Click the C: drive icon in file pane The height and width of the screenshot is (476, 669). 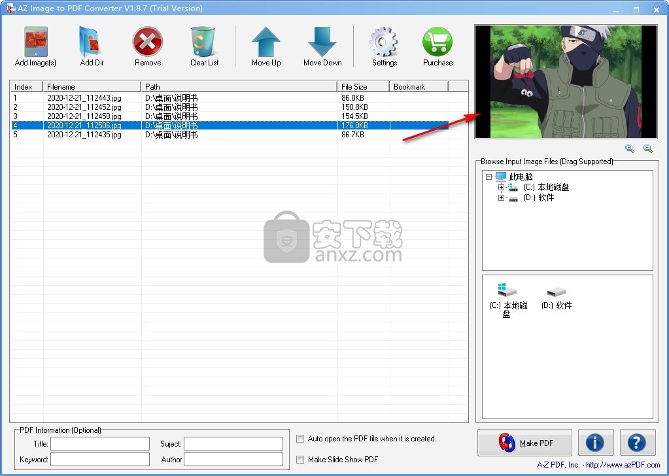pyautogui.click(x=507, y=290)
